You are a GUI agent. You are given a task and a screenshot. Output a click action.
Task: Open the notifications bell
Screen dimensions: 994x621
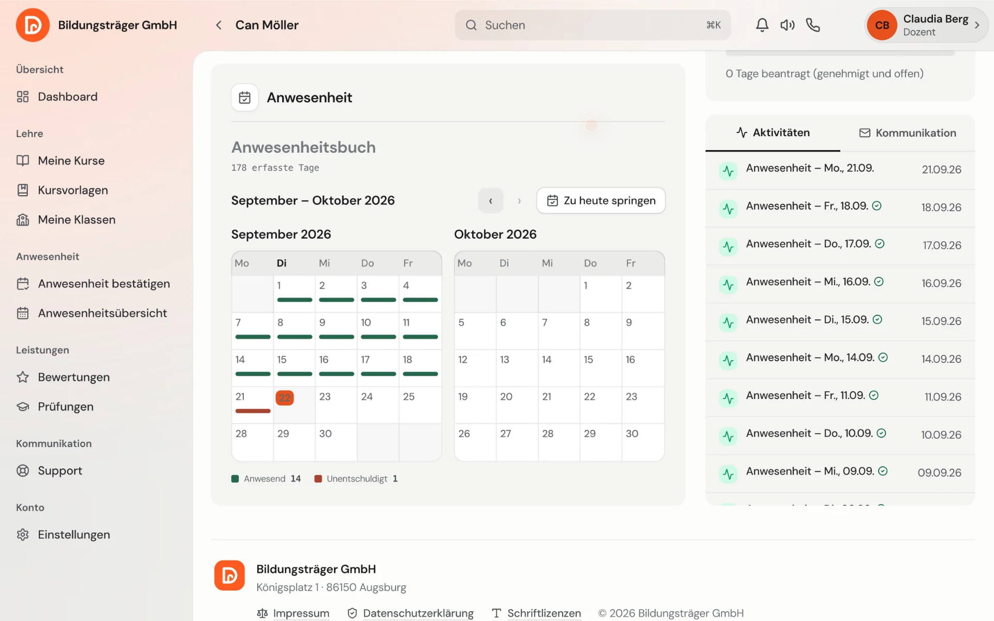[x=762, y=25]
